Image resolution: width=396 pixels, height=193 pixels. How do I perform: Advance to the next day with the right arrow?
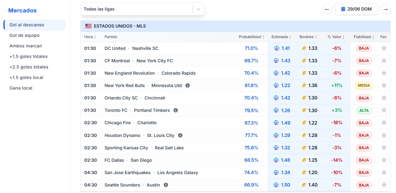click(x=385, y=9)
